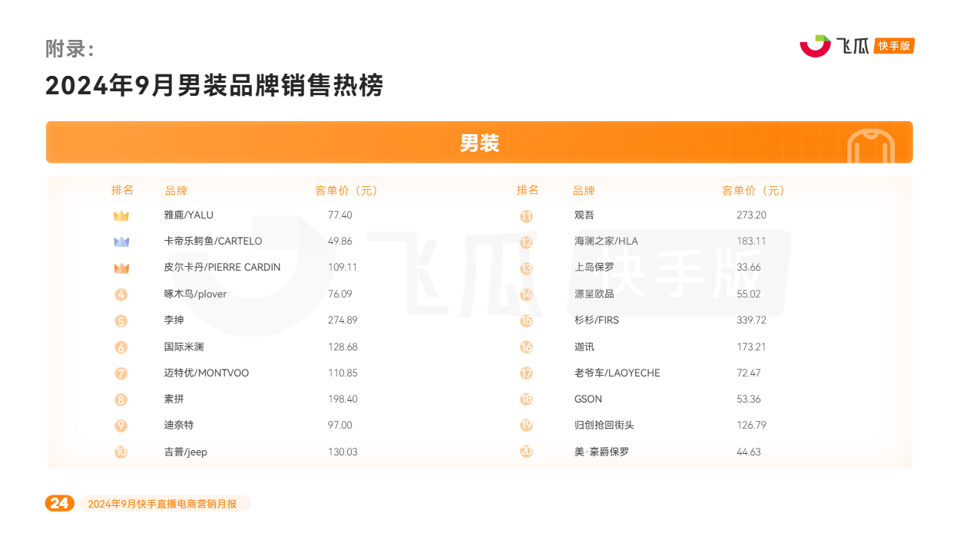Click the right 排名 column header
The image size is (960, 539).
(x=528, y=190)
